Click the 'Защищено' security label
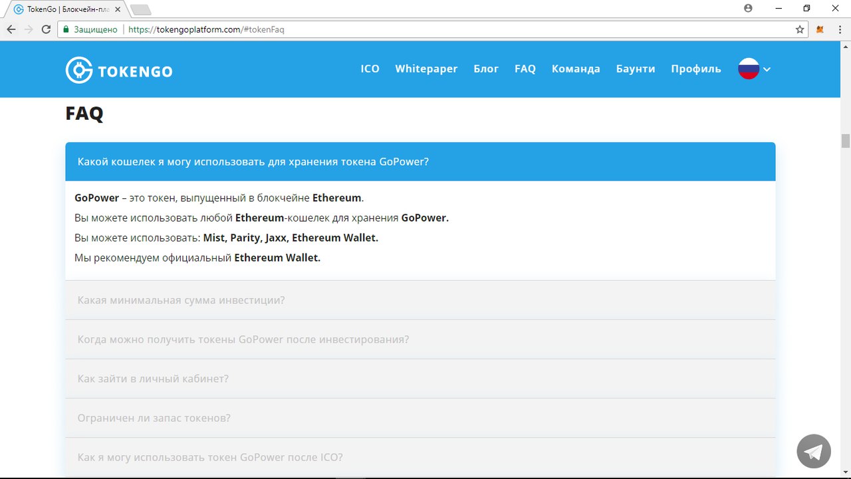This screenshot has height=479, width=851. [x=96, y=29]
